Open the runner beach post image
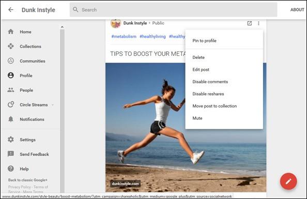 pyautogui.click(x=186, y=127)
